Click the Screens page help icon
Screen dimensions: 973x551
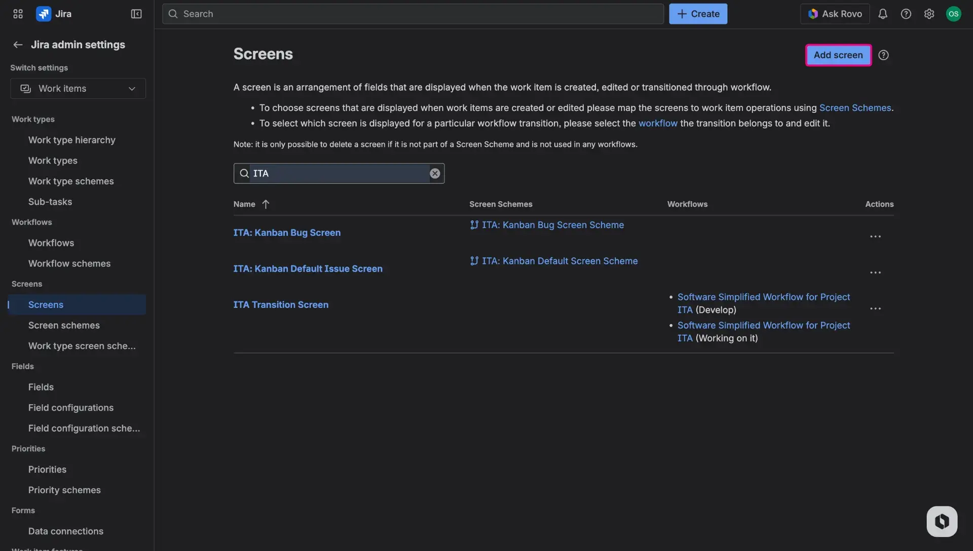click(x=884, y=55)
